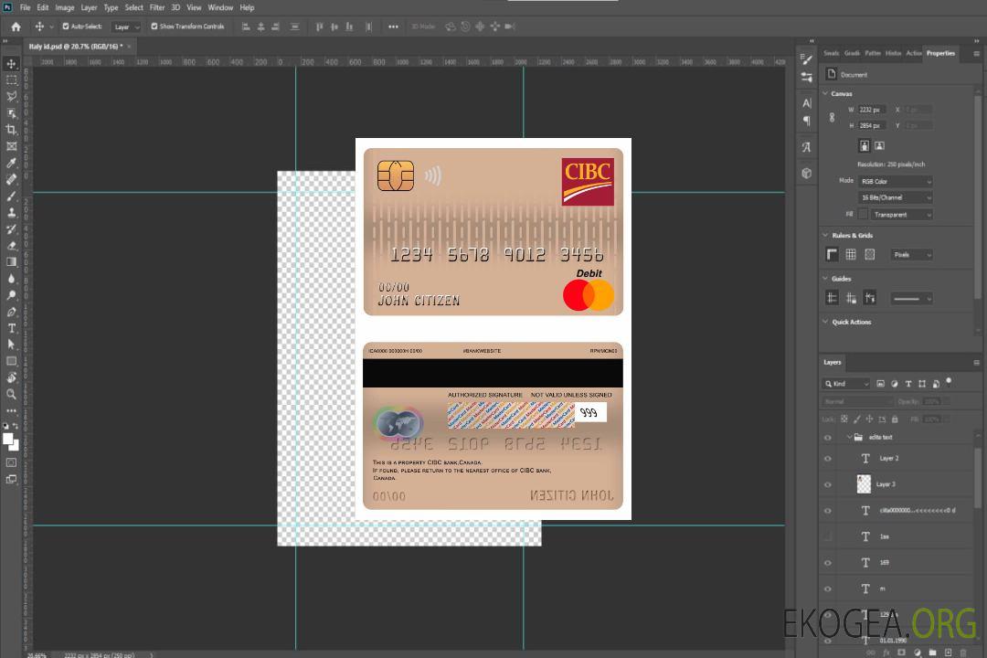Pick the Pen tool

(x=11, y=312)
